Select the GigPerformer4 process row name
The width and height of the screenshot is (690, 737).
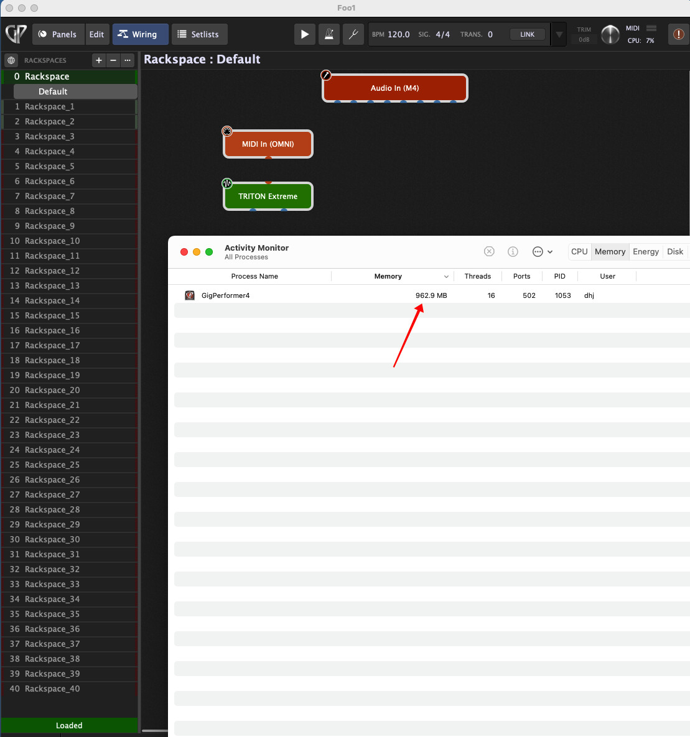point(225,295)
